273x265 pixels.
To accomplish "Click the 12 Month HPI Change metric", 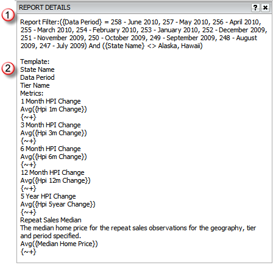I will 52,172.
